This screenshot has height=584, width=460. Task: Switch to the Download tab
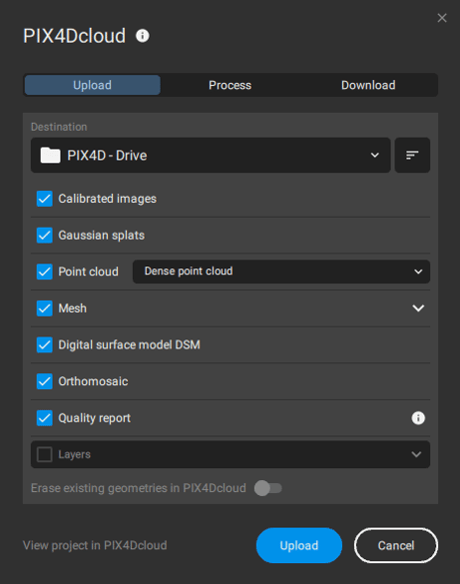pyautogui.click(x=368, y=85)
